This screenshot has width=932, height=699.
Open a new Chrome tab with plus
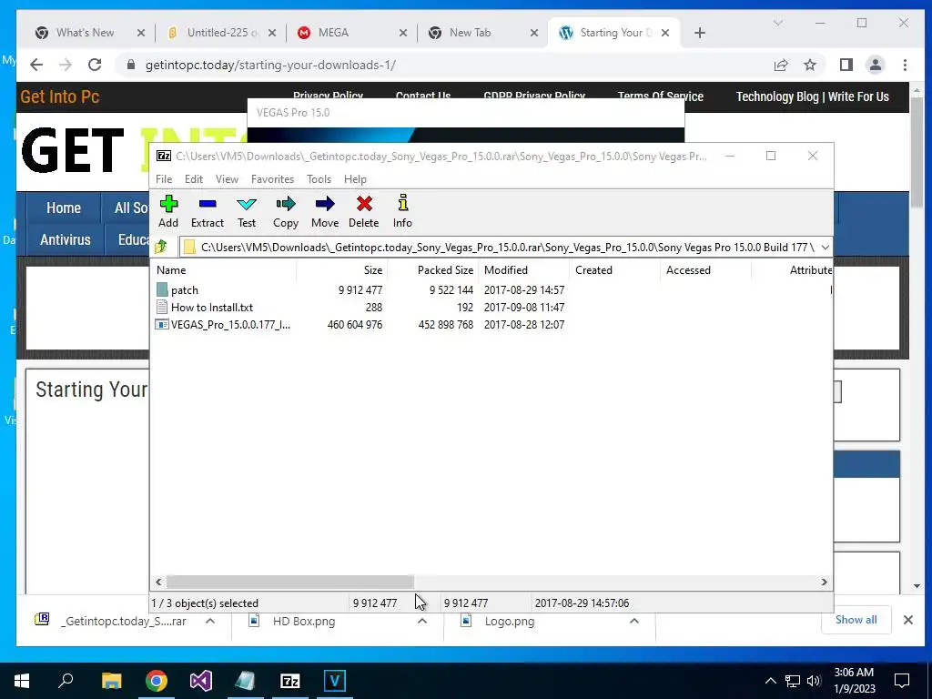coord(700,33)
